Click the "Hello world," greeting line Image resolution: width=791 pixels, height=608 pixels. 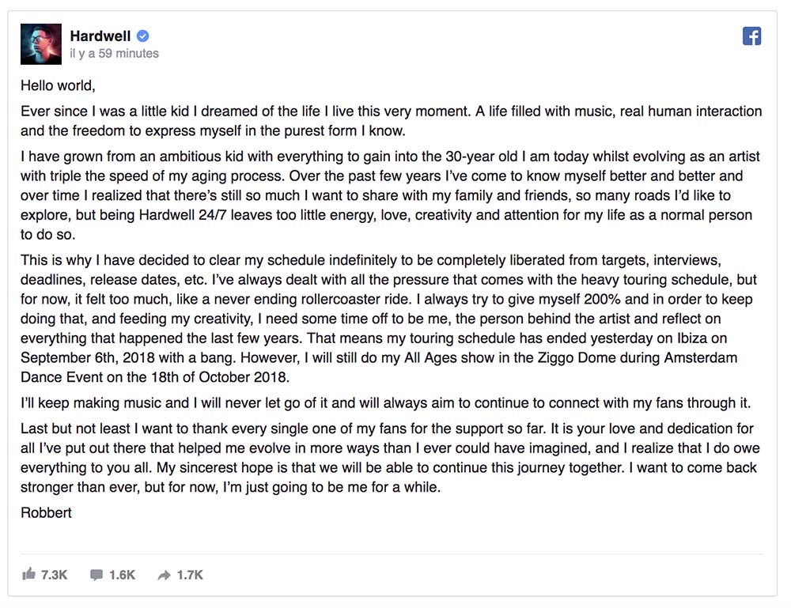(58, 85)
